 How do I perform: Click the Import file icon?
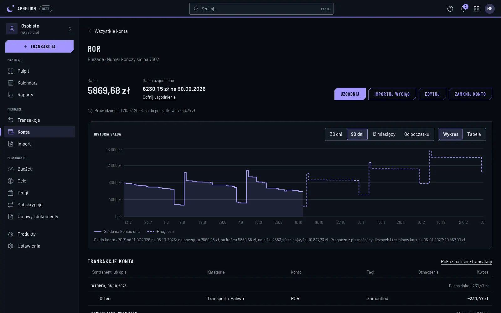[11, 144]
